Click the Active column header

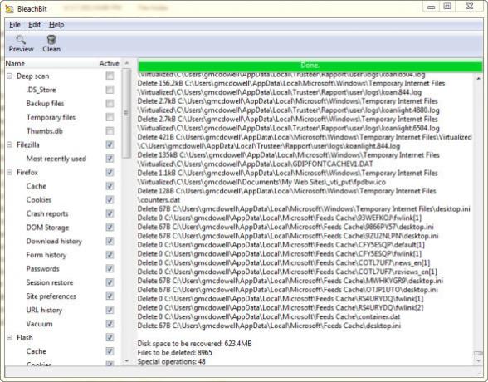pyautogui.click(x=109, y=63)
